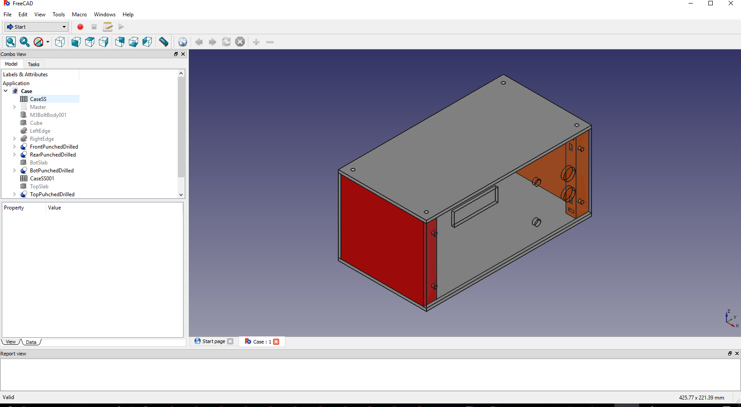Click the browser Zoom In plus icon
The width and height of the screenshot is (741, 407).
click(x=256, y=42)
